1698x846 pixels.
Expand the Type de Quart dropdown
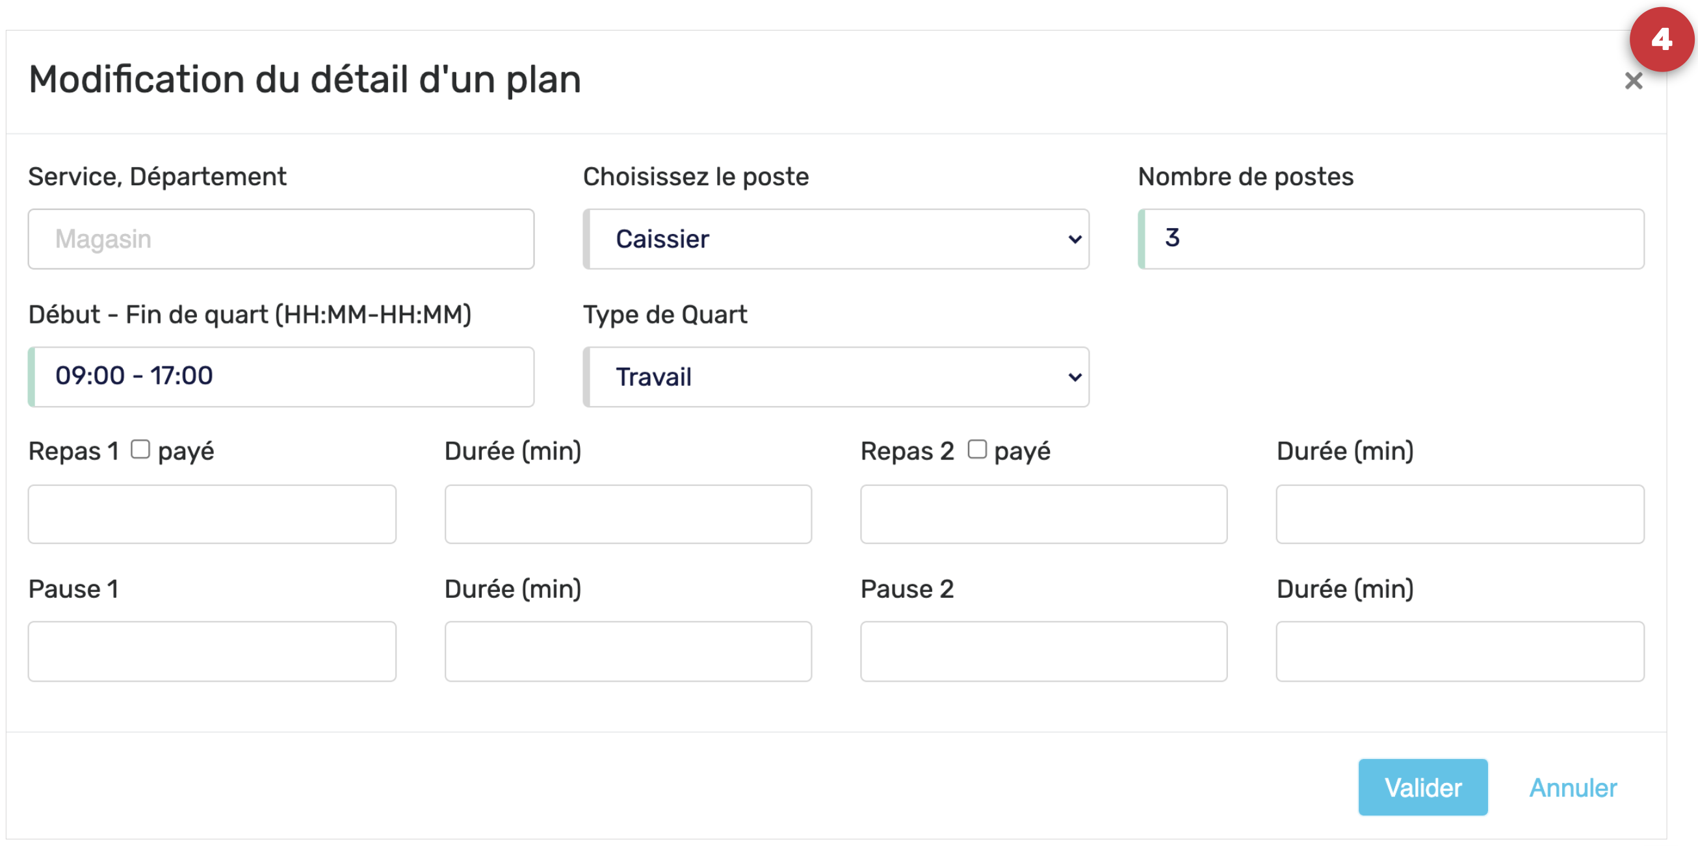pos(835,377)
